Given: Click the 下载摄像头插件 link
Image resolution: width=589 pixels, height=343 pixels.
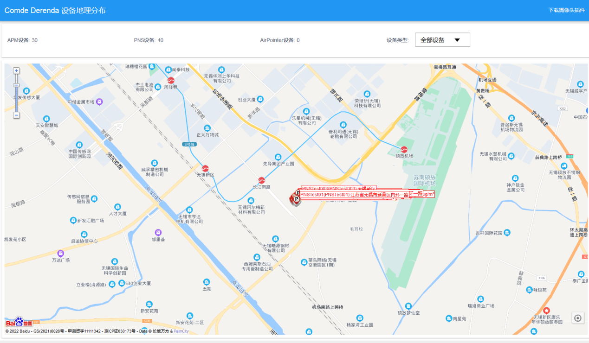Looking at the screenshot, I should point(566,10).
